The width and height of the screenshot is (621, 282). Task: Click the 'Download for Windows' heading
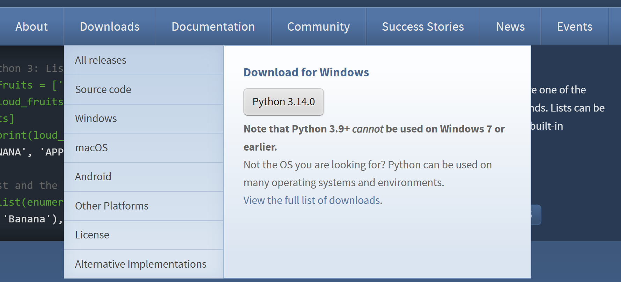pos(306,73)
